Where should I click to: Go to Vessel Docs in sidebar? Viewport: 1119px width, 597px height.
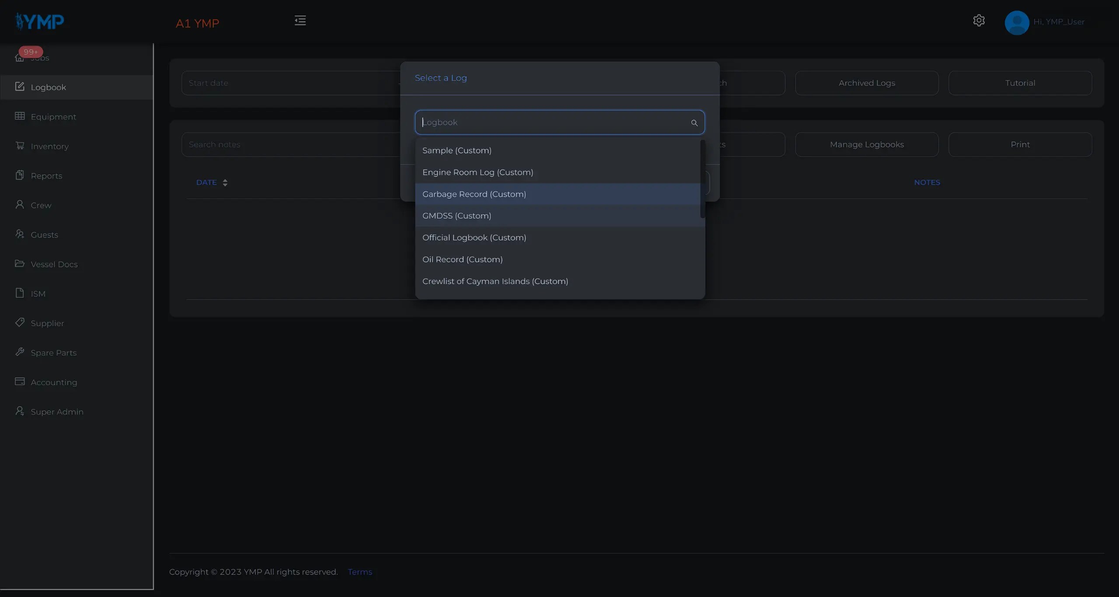54,264
